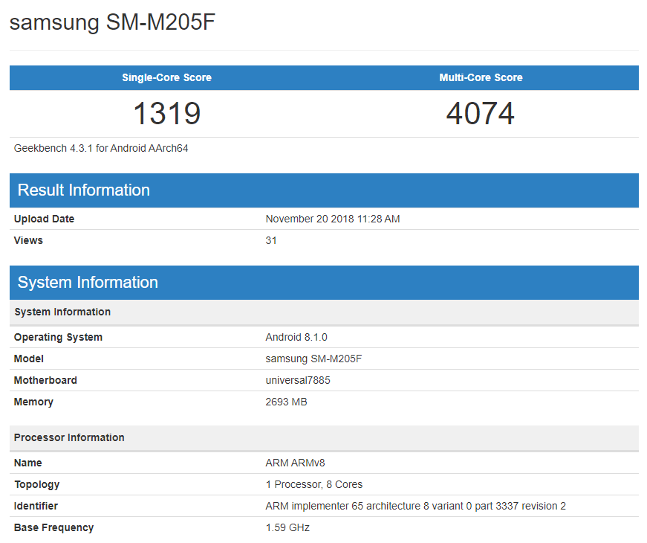Click the Geekbench 4.3.1 for Android text
This screenshot has height=543, width=647.
click(101, 148)
